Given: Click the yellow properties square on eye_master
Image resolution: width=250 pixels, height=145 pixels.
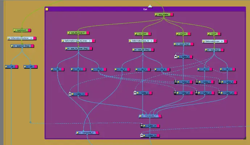Looking at the screenshot, I should pos(156,14).
